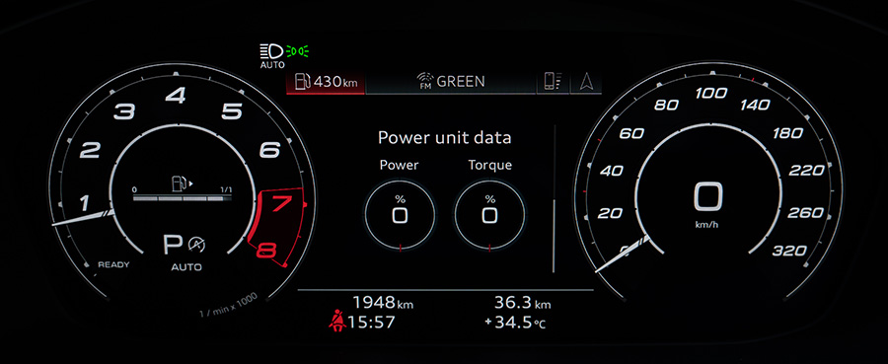Select the Power percentage gauge
The image size is (888, 364).
pyautogui.click(x=400, y=215)
